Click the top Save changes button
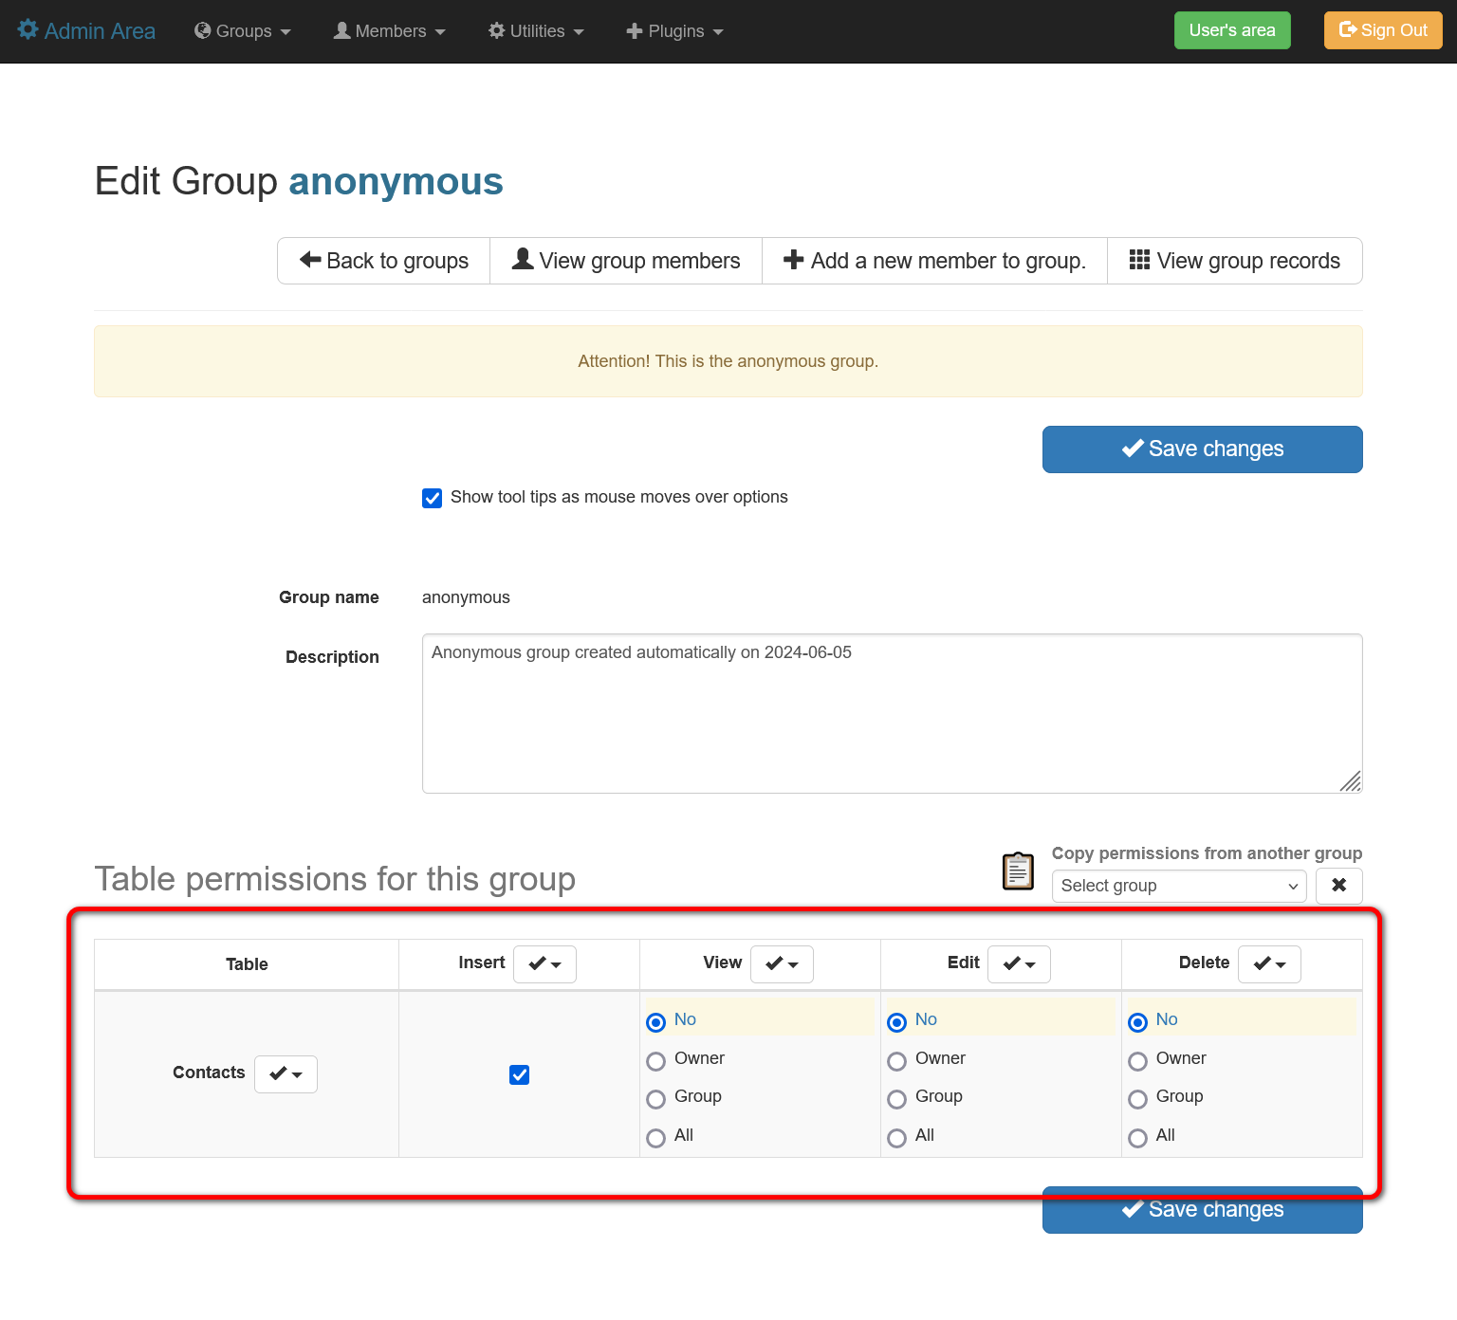 point(1202,449)
